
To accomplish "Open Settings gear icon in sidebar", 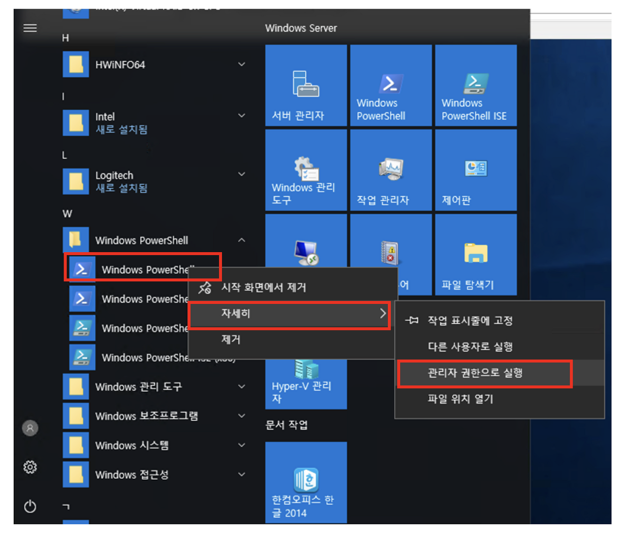I will point(30,467).
